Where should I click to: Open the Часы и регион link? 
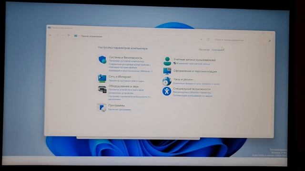(x=183, y=79)
